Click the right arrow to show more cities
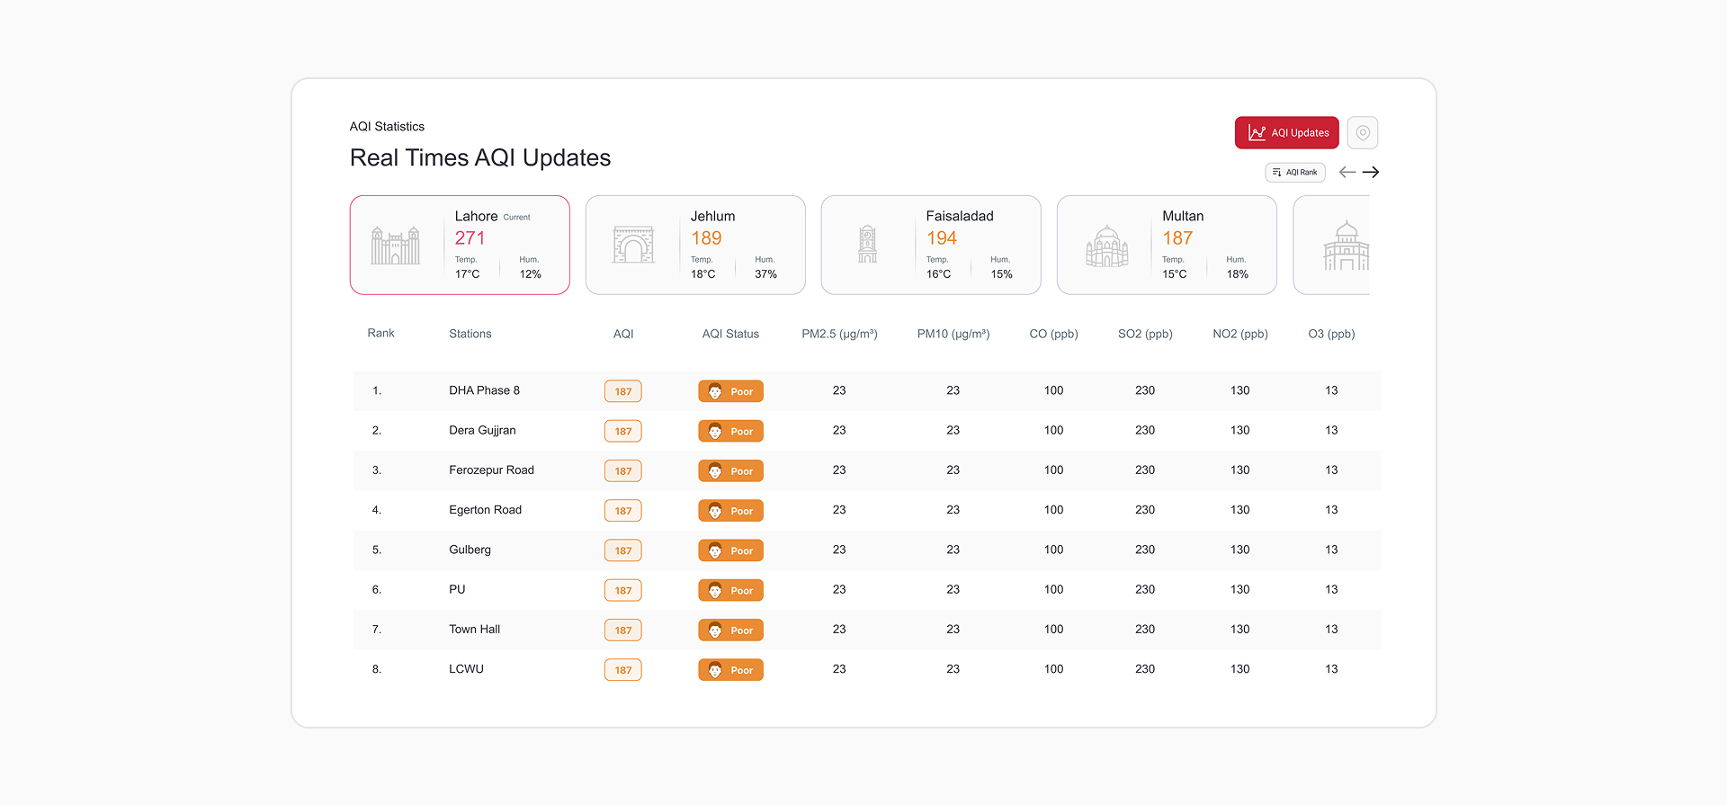The height and width of the screenshot is (805, 1727). 1371,173
